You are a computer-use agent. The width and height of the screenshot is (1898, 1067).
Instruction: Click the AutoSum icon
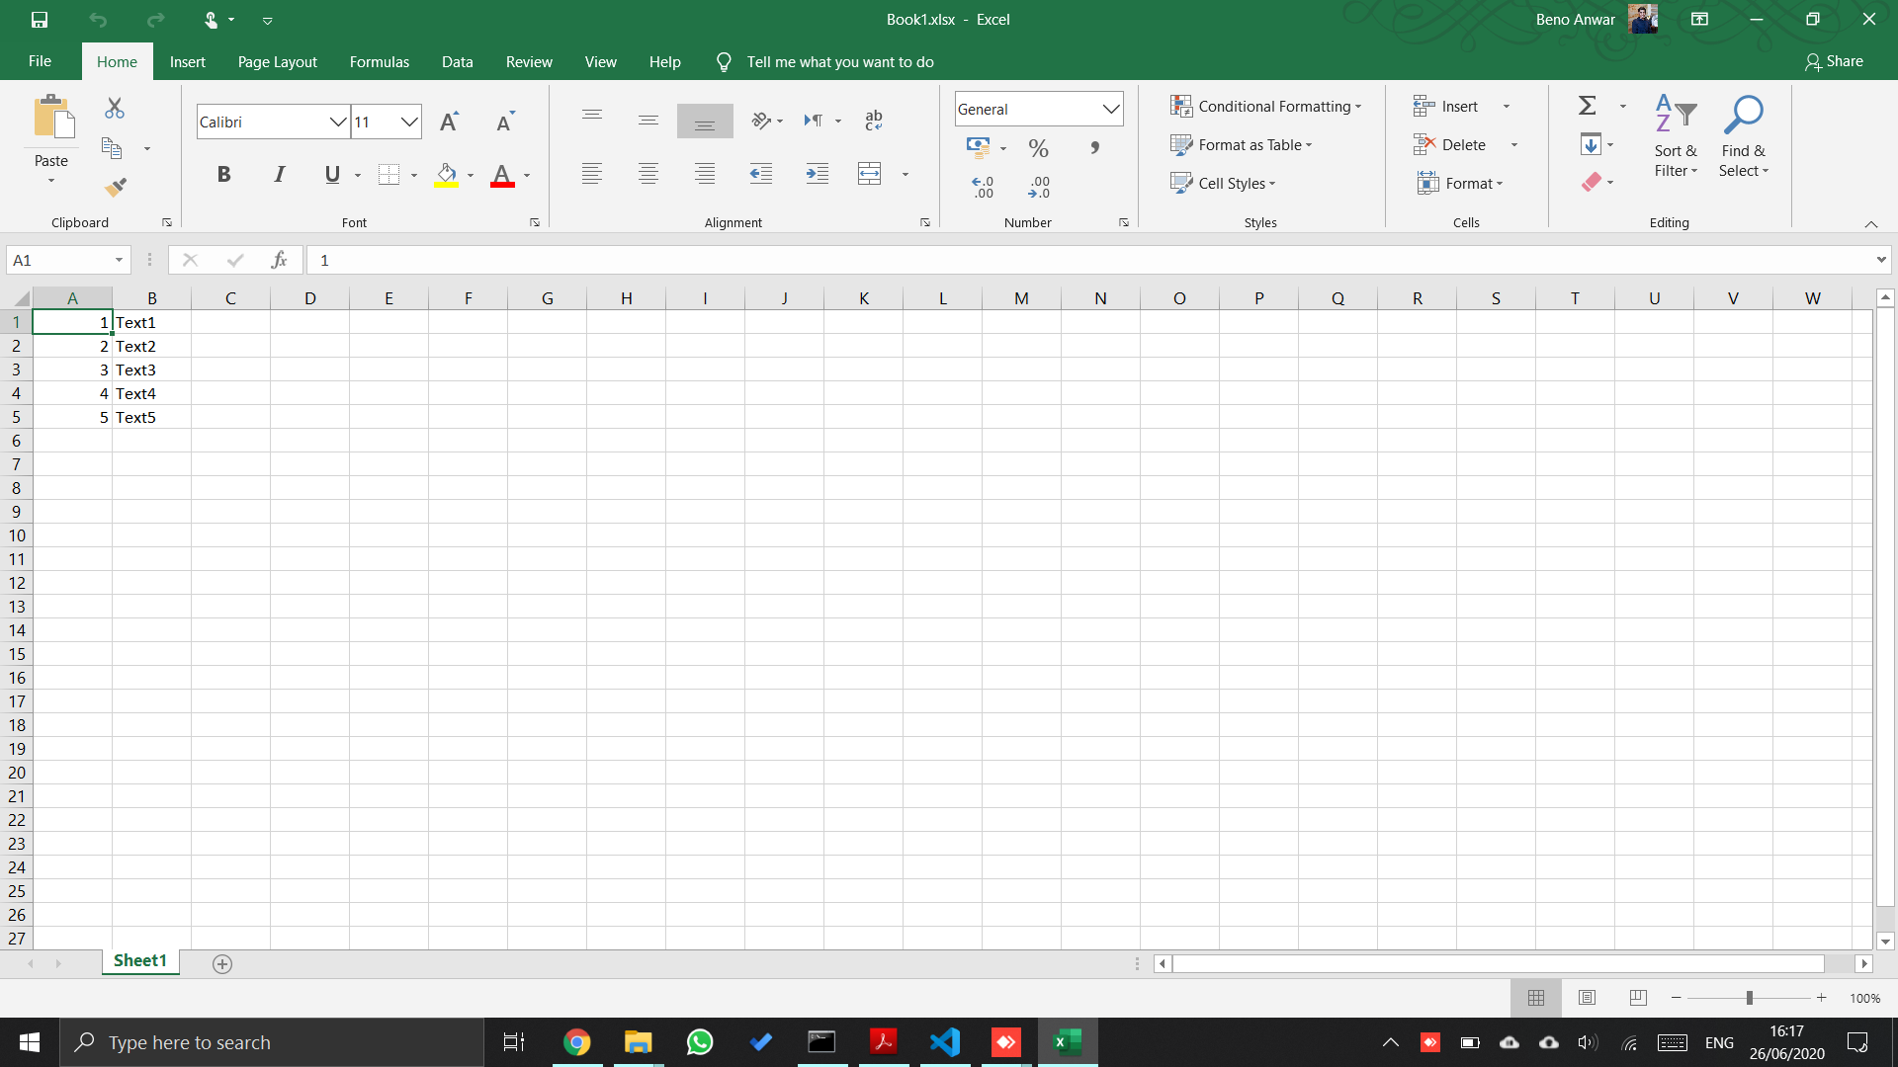point(1587,104)
